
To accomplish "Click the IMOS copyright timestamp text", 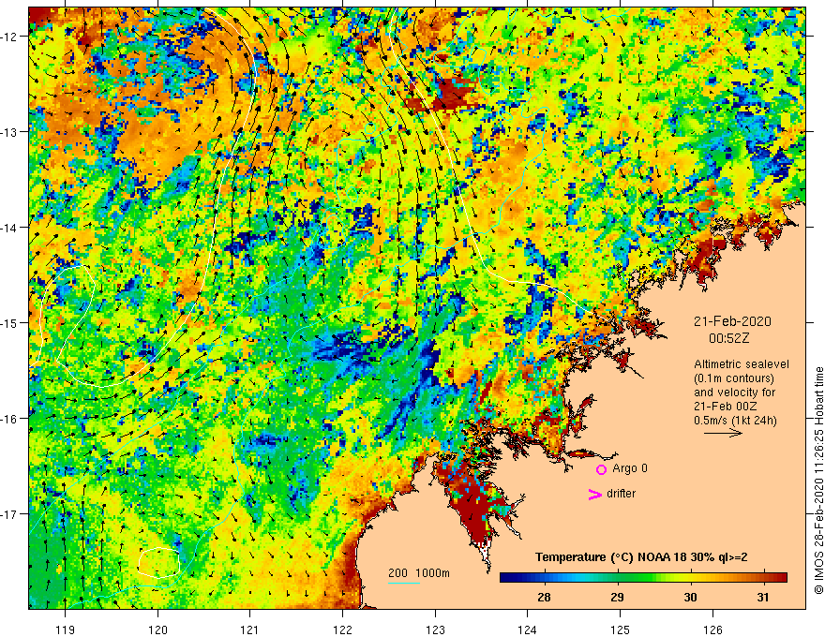I will (818, 481).
